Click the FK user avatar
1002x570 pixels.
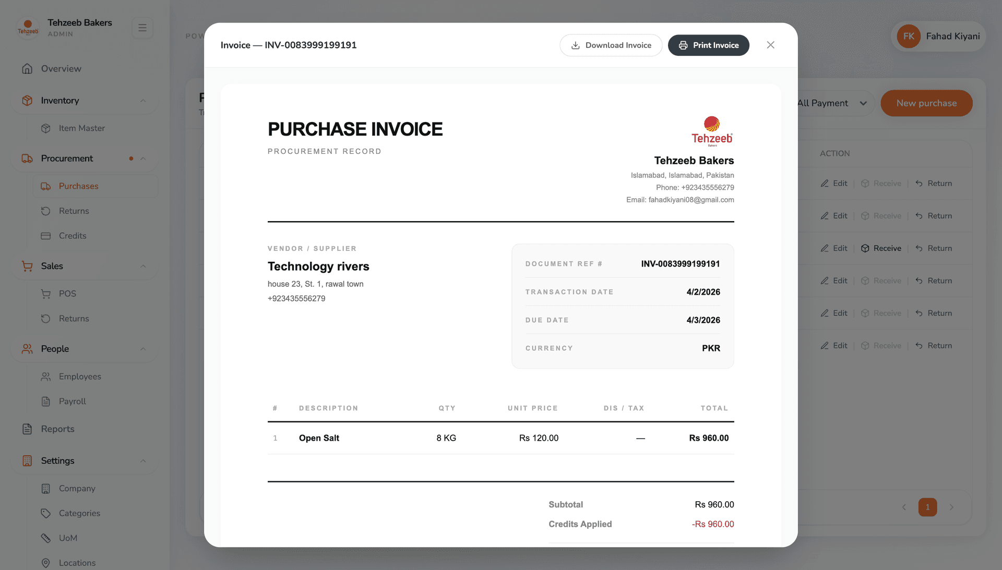(909, 37)
